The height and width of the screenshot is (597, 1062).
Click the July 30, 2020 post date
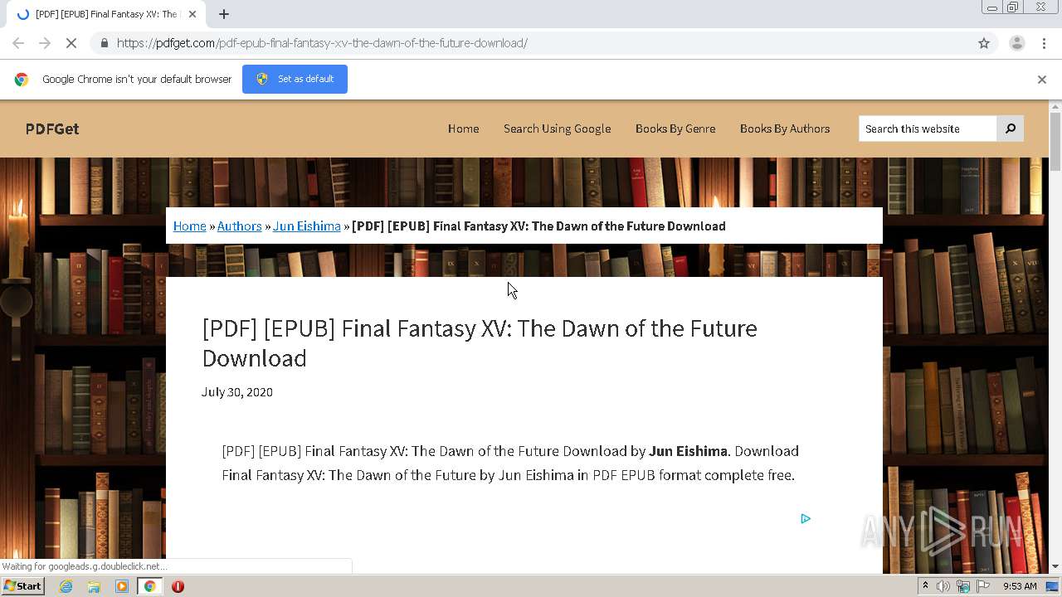click(x=237, y=391)
